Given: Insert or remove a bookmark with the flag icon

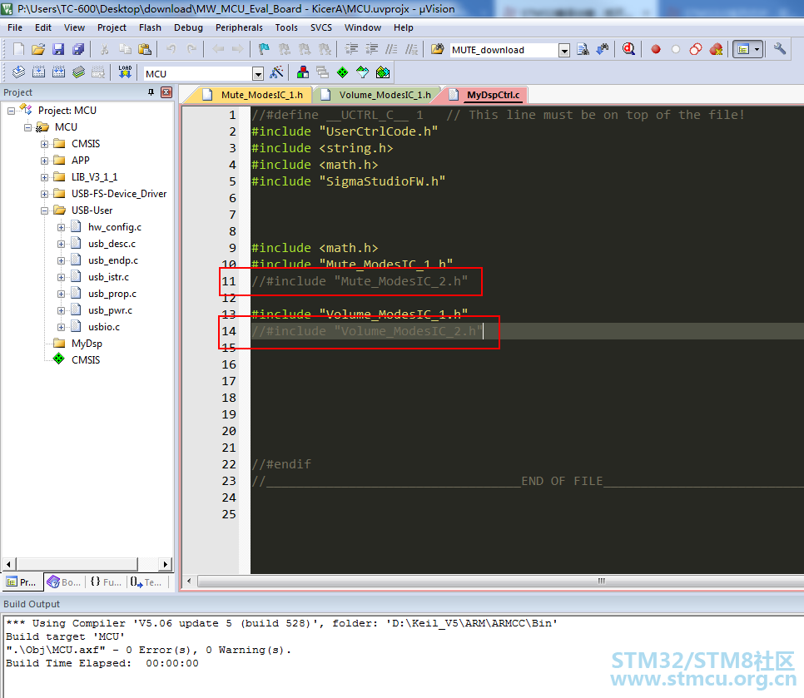Looking at the screenshot, I should point(264,49).
